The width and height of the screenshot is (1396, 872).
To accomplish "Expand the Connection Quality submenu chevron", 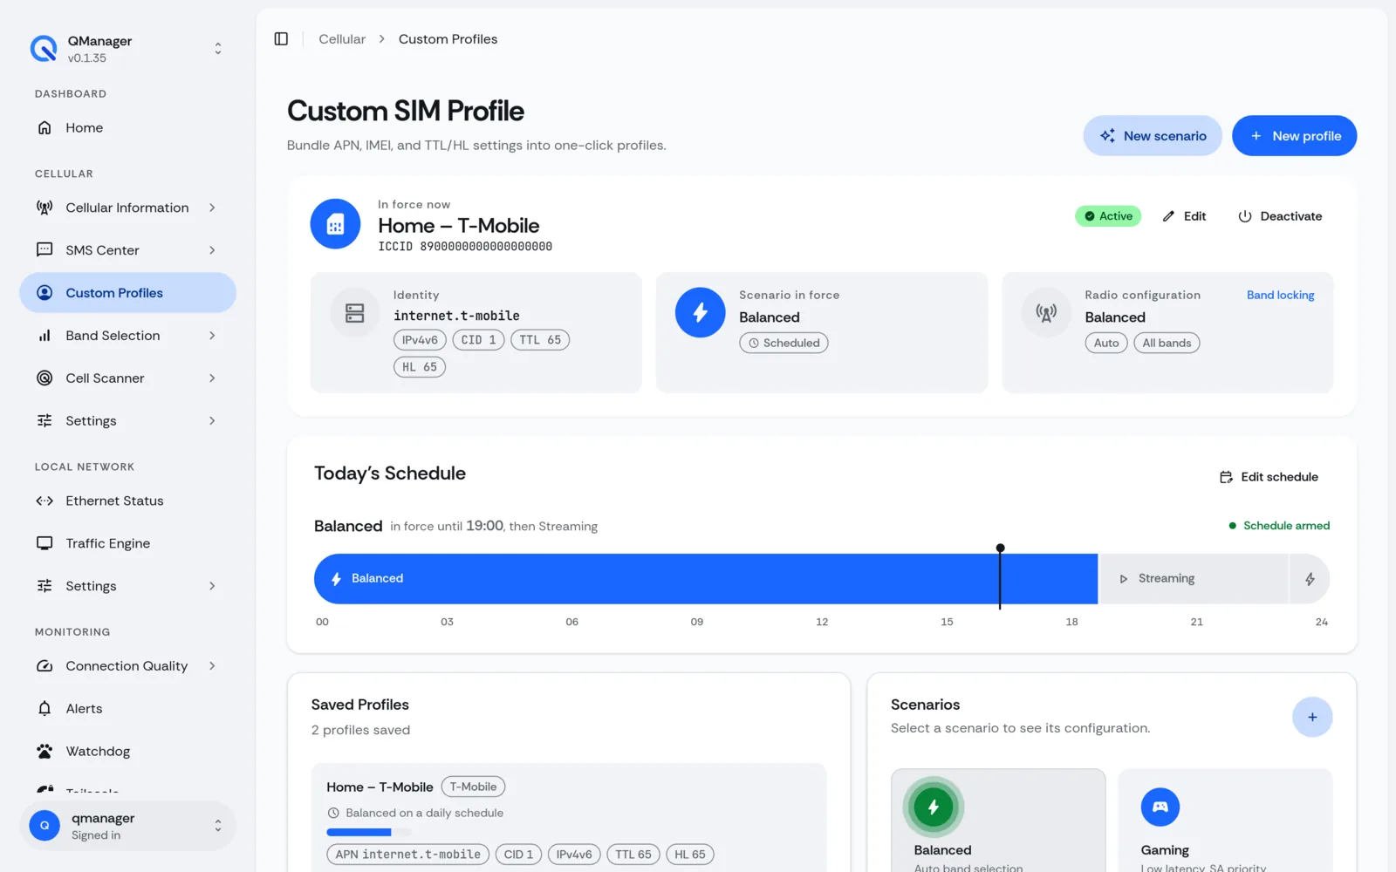I will coord(212,666).
